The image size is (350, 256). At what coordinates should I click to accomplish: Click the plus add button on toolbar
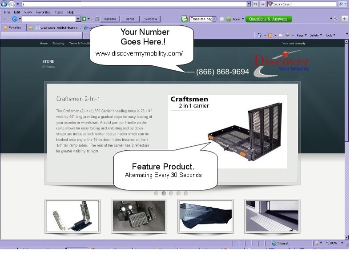[x=345, y=19]
